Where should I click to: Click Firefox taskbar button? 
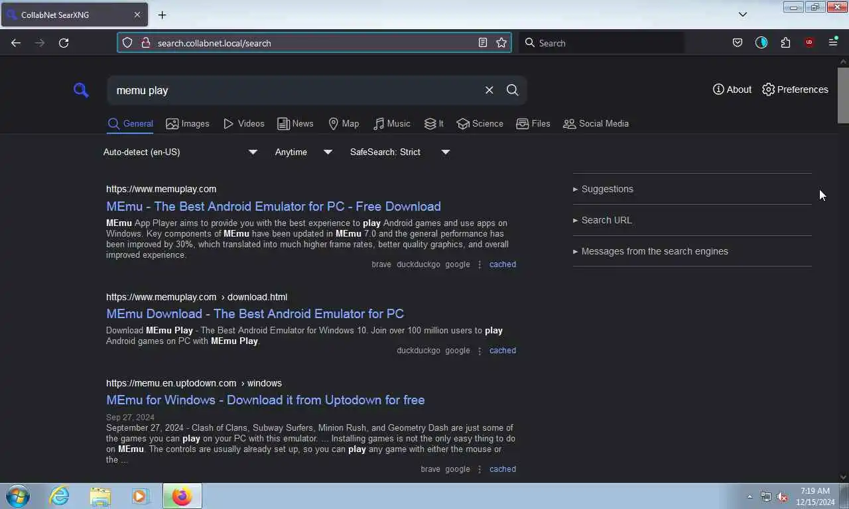pos(182,496)
